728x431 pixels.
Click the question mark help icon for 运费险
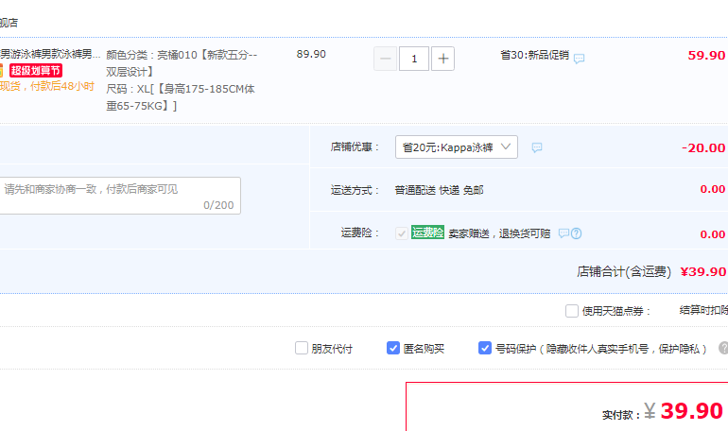[576, 233]
